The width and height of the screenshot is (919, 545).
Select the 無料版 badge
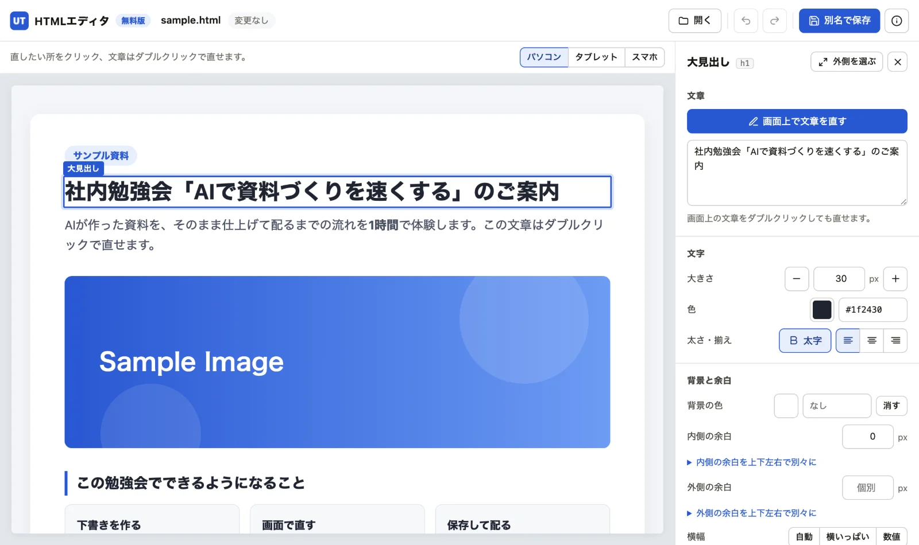coord(133,21)
